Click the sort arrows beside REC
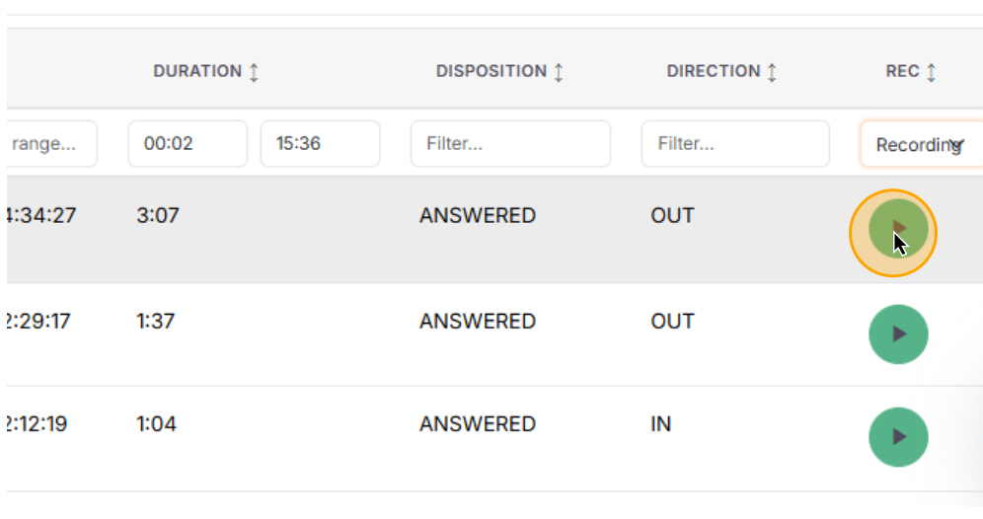983x519 pixels. 931,72
